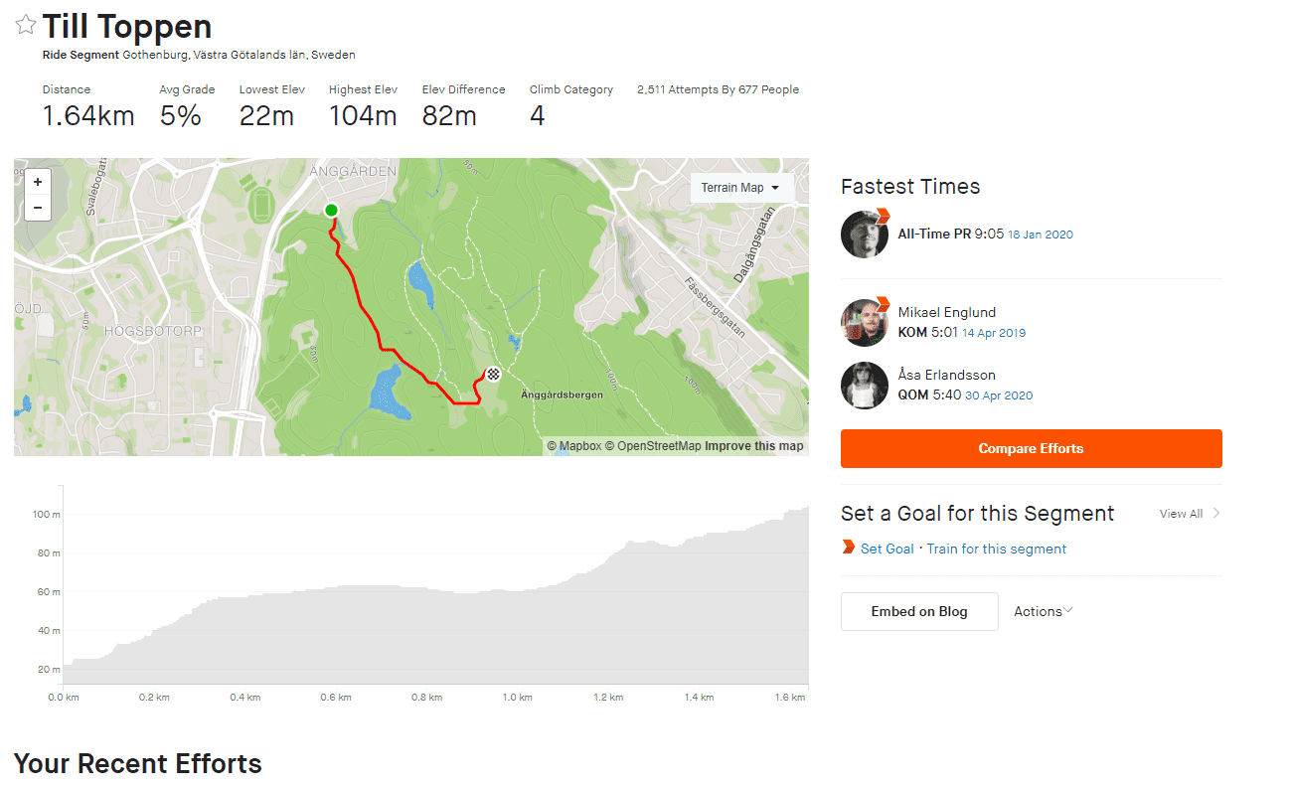Image resolution: width=1290 pixels, height=789 pixels.
Task: Star the Till Toppen segment
Action: click(25, 26)
